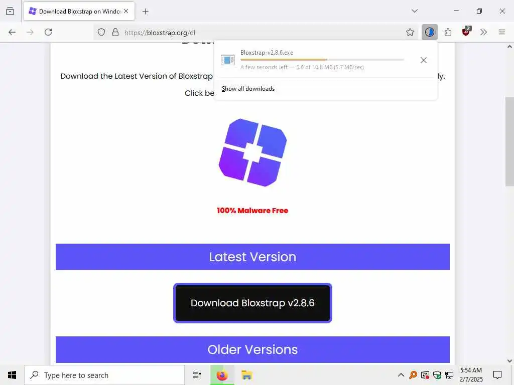
Task: Open the network tray icon
Action: coord(449,375)
